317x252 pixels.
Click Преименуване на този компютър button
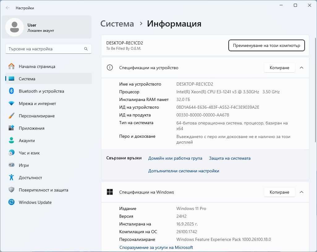[266, 45]
